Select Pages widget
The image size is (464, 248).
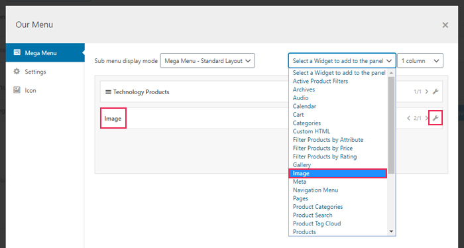point(339,198)
